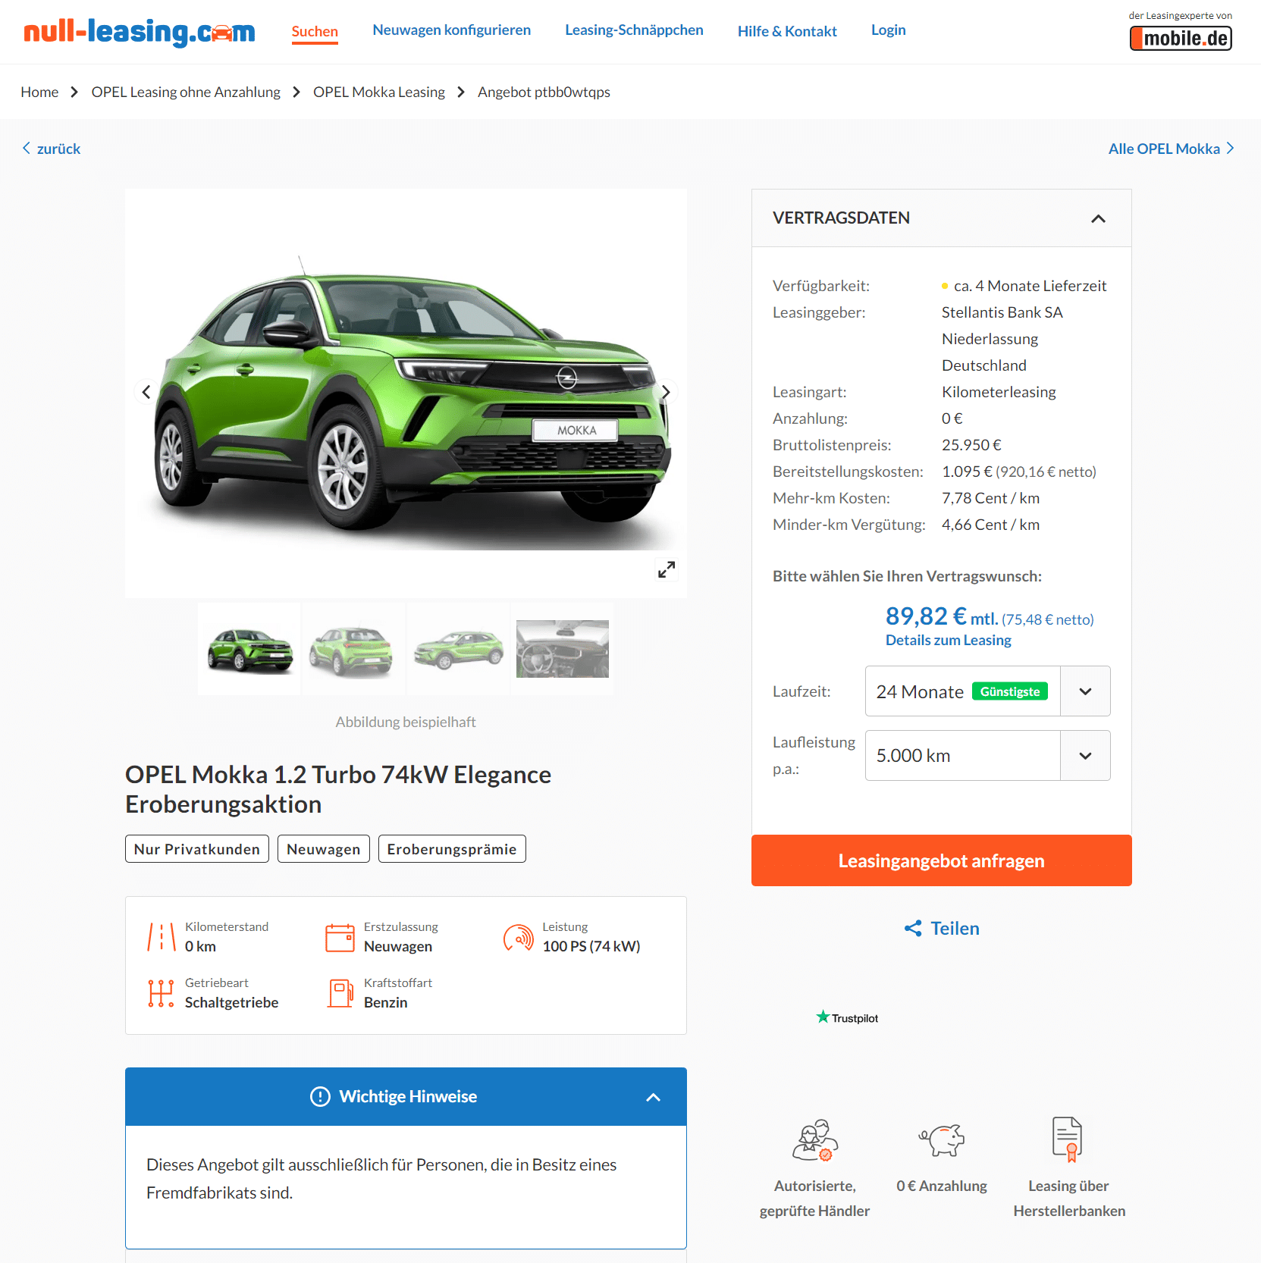Click Leasingangebot anfragen button
The width and height of the screenshot is (1261, 1263).
click(x=941, y=860)
